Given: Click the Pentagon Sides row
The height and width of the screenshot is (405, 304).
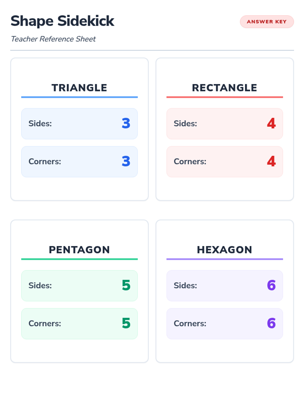Looking at the screenshot, I should 79,286.
